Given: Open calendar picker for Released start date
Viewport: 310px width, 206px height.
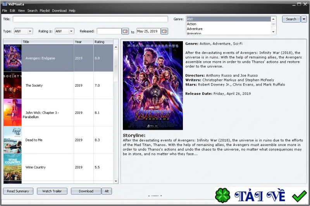Looking at the screenshot, I should (x=125, y=31).
